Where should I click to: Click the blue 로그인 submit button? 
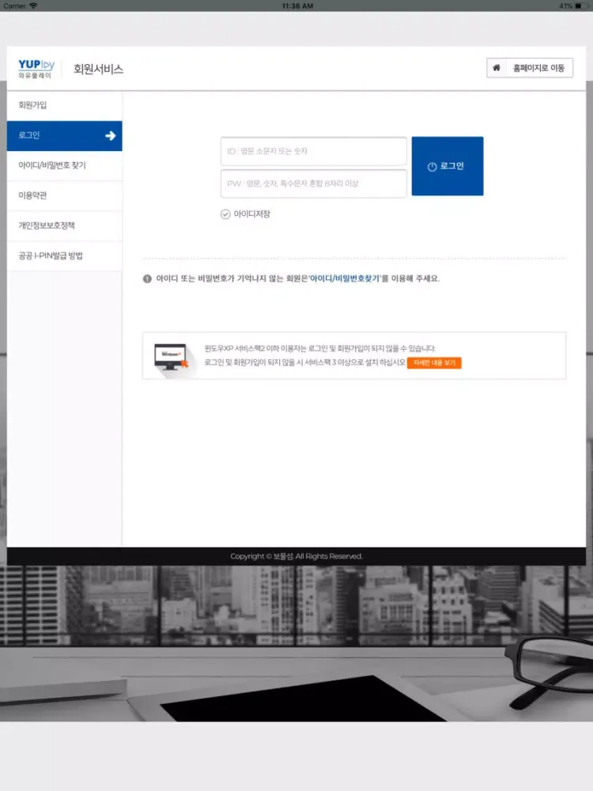(x=448, y=166)
